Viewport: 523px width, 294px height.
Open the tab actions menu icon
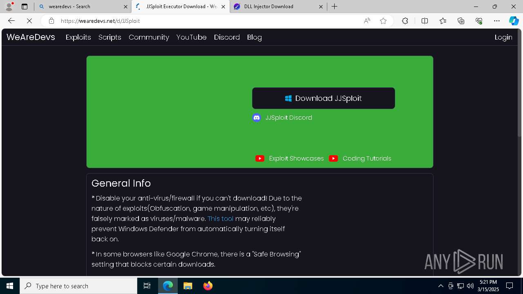coord(25,7)
